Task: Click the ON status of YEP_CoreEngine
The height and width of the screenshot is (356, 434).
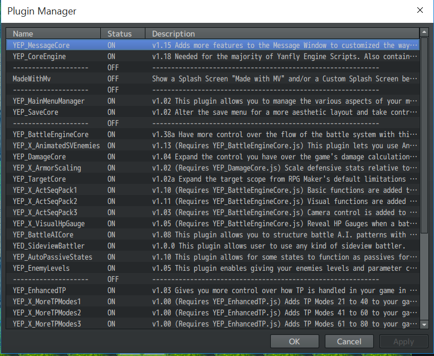Action: (x=111, y=56)
